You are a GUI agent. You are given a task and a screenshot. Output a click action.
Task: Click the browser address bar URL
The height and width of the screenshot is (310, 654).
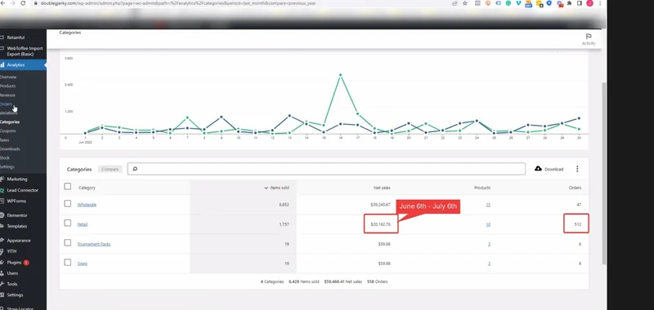(x=178, y=3)
